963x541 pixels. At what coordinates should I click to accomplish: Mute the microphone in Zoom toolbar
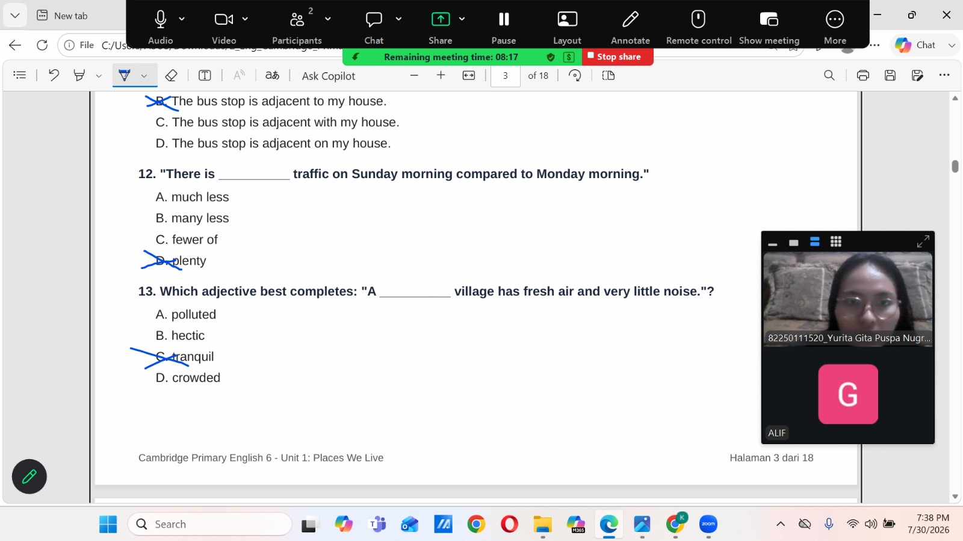(160, 20)
